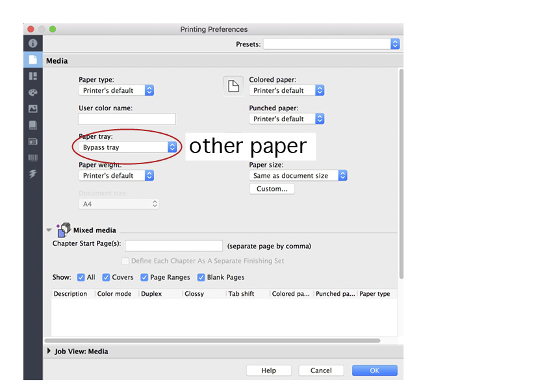Check Define Each Chapter As A Separate Finishing Set
Image resolution: width=547 pixels, height=386 pixels.
click(125, 261)
